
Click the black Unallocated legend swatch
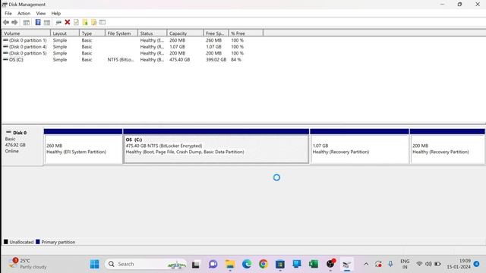pyautogui.click(x=5, y=242)
